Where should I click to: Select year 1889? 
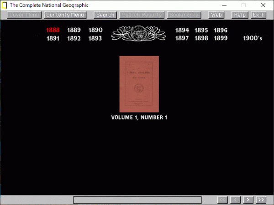pos(74,30)
